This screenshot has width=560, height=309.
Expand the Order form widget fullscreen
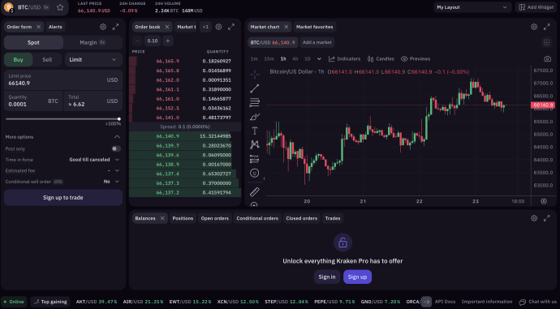pos(115,27)
